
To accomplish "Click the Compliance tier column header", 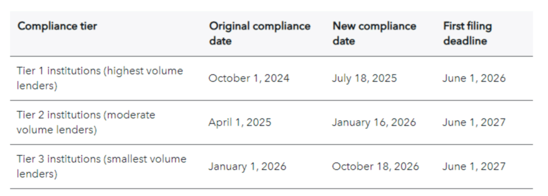I will [57, 26].
